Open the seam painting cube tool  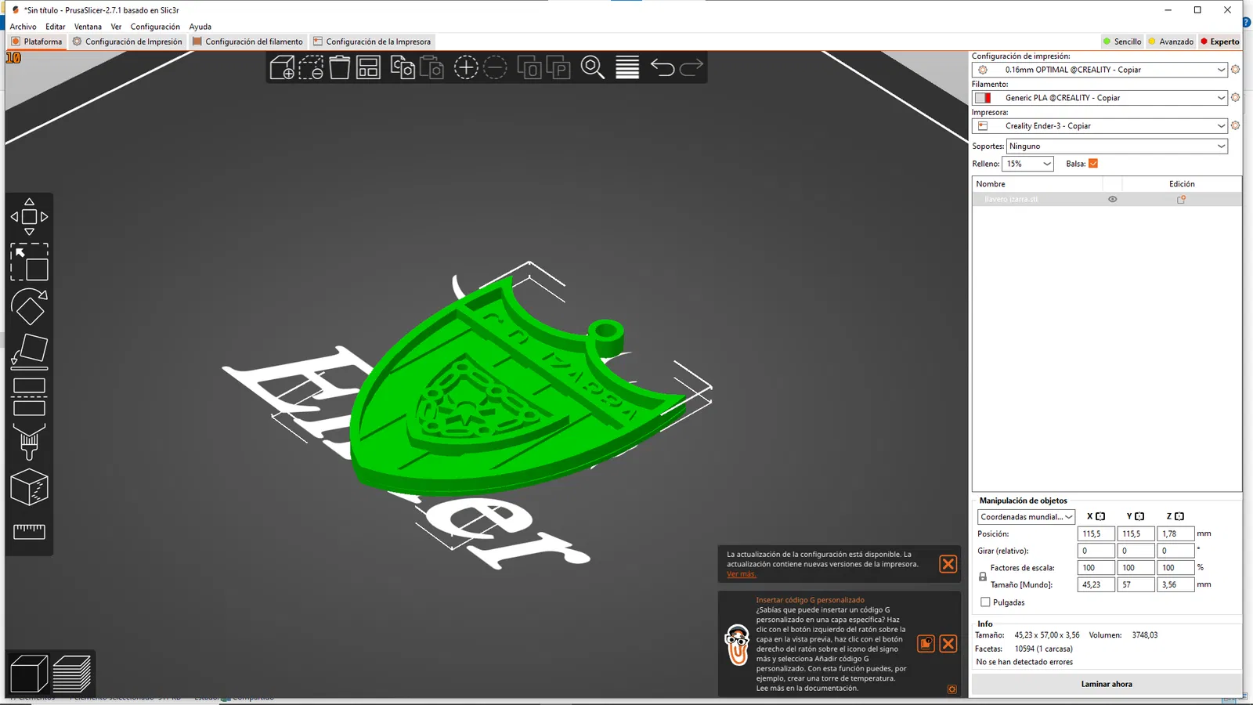pos(29,487)
